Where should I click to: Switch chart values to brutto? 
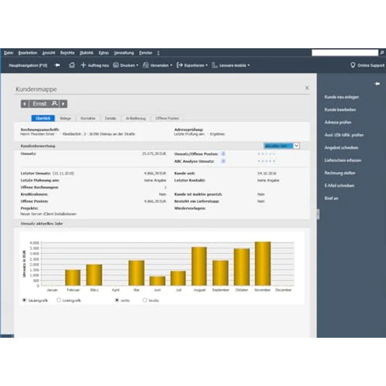tap(145, 300)
